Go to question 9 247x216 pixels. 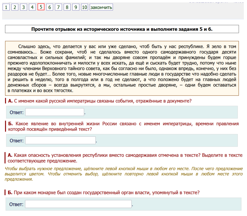76,7
